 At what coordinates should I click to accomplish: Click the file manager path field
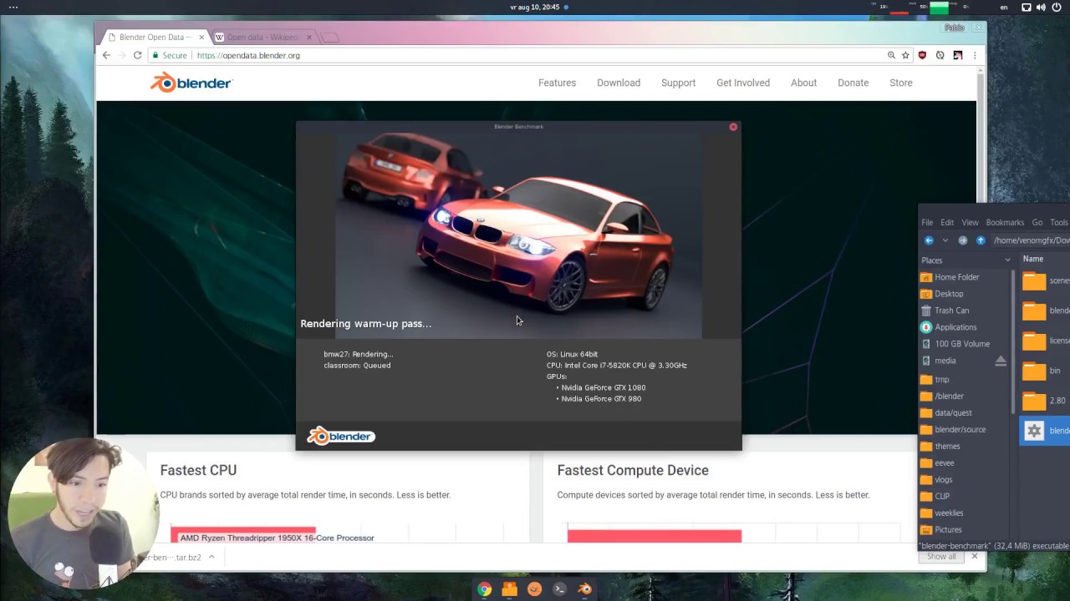pyautogui.click(x=1030, y=240)
